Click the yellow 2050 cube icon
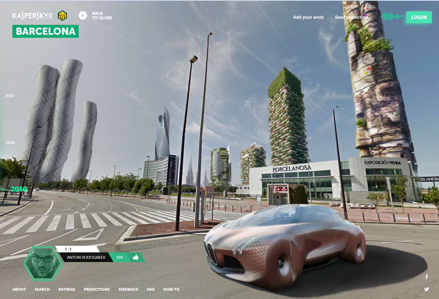This screenshot has width=439, height=299. click(62, 16)
